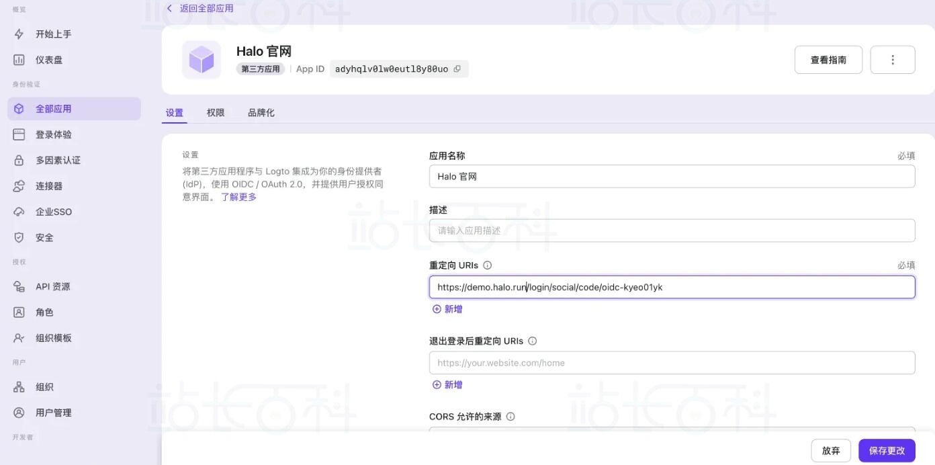Open 企业SSO section in sidebar
Screen dimensions: 935x465
point(53,212)
